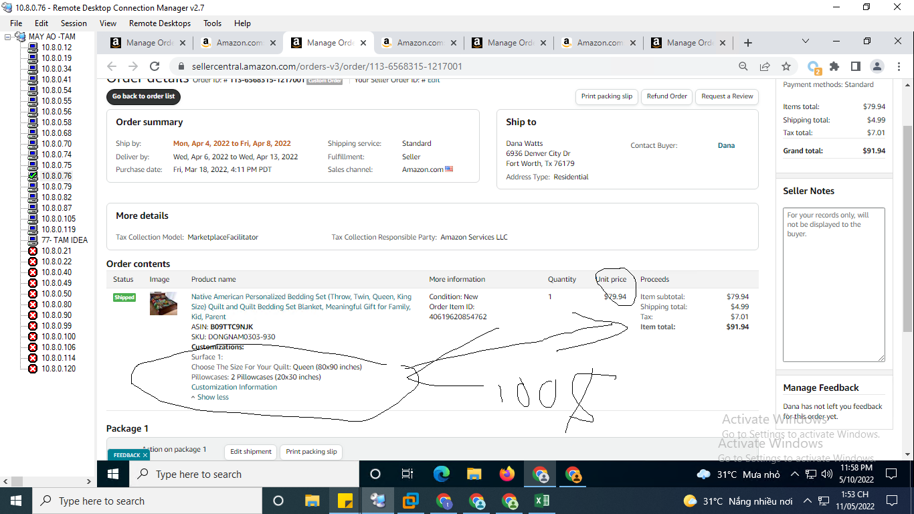Click Task View in the remote taskbar
Image resolution: width=914 pixels, height=514 pixels.
coord(407,474)
